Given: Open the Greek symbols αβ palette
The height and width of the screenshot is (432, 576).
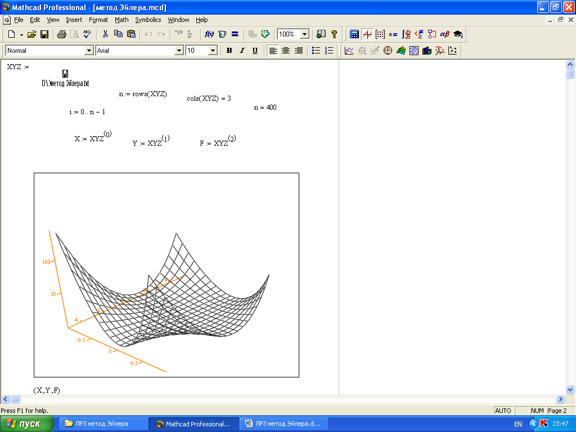Looking at the screenshot, I should (444, 34).
